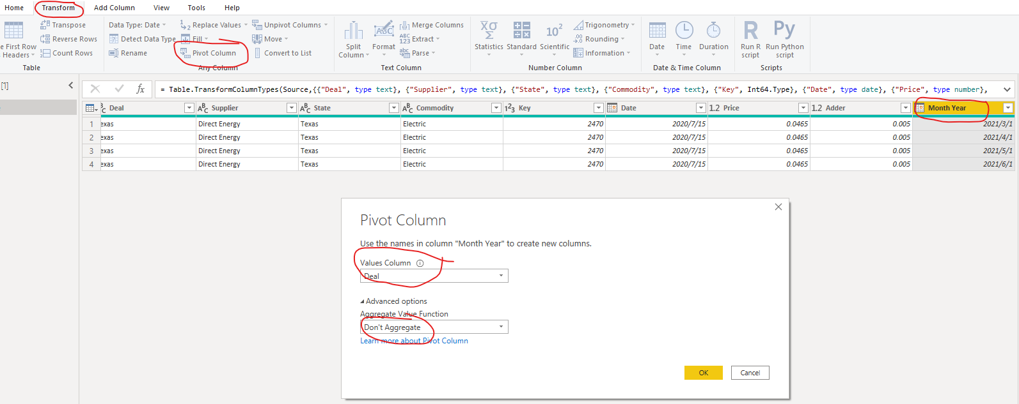The height and width of the screenshot is (404, 1019).
Task: Open Move dropdown
Action: pos(270,39)
